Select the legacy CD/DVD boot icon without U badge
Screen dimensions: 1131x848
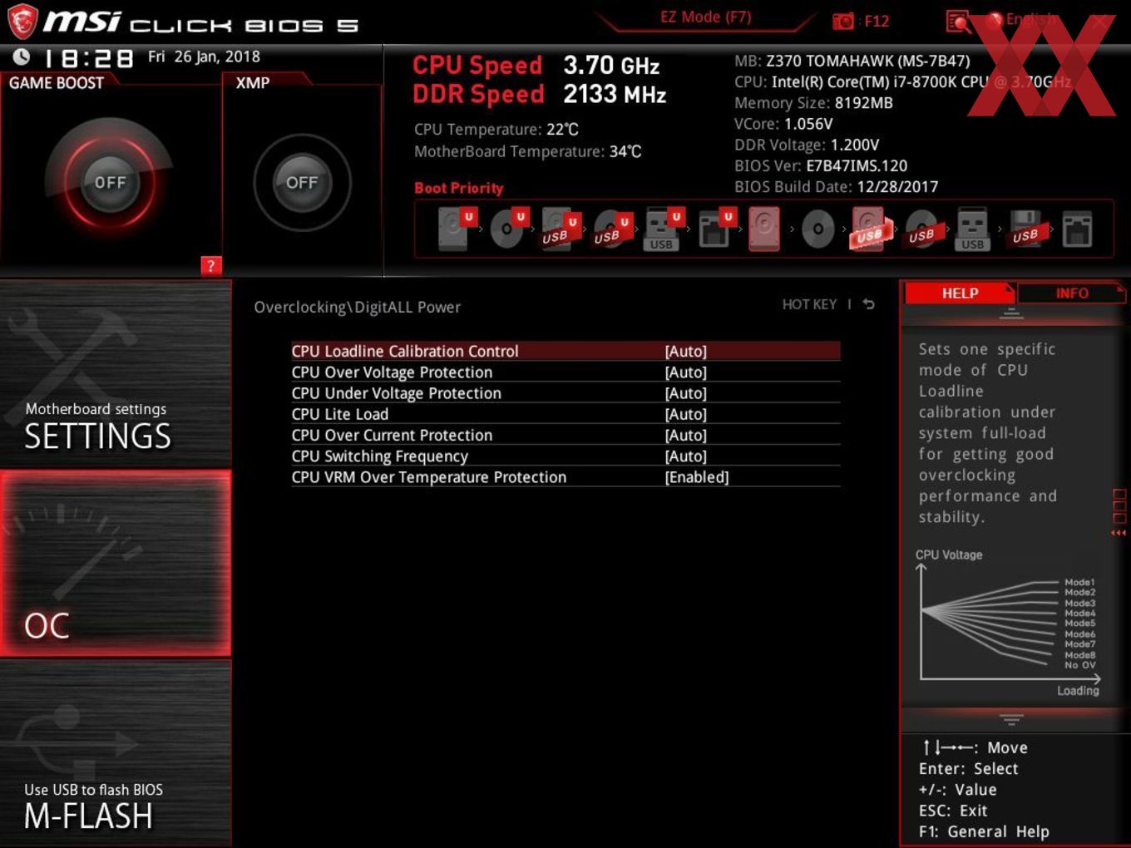pos(817,229)
